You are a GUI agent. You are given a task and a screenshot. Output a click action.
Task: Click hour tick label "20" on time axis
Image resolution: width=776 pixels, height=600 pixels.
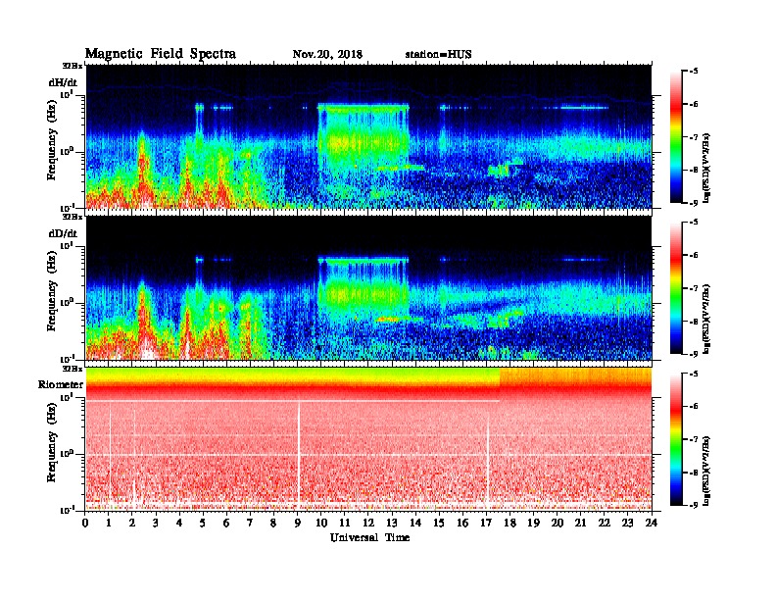coord(558,524)
